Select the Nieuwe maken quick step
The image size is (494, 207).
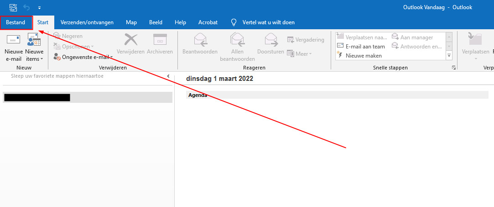tap(359, 56)
